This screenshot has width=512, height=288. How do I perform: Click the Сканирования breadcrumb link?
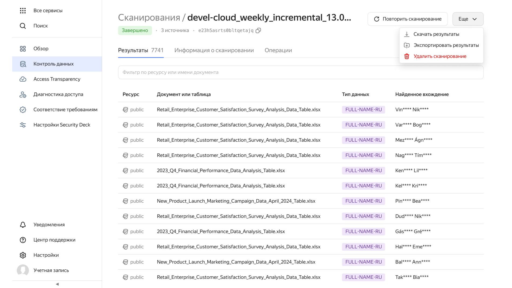149,18
